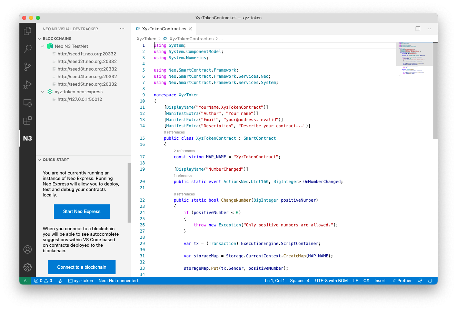The height and width of the screenshot is (310, 457).
Task: Click the Split Editor icon
Action: 418,29
